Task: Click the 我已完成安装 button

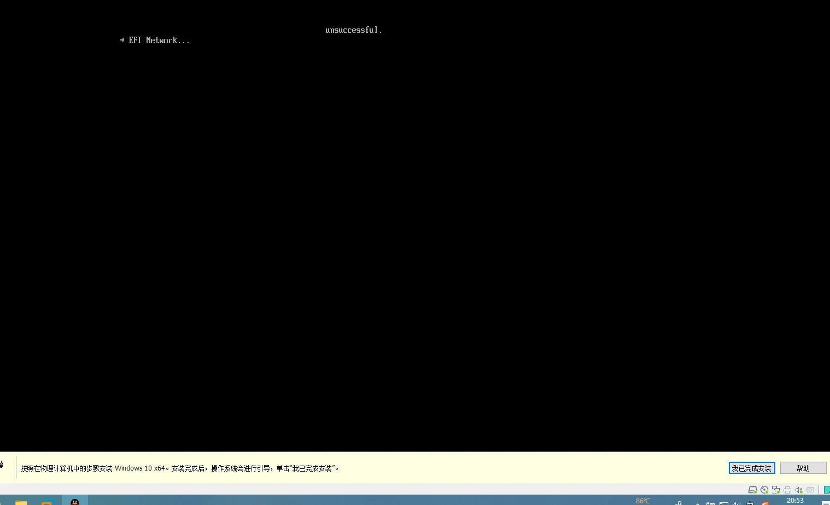Action: (752, 468)
